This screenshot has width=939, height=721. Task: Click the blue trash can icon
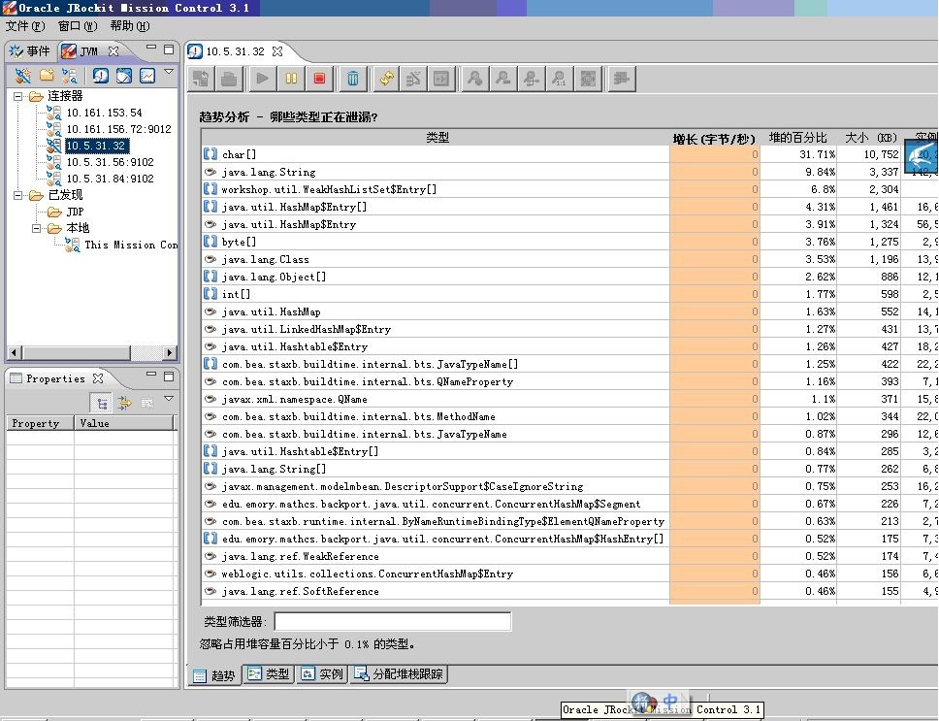point(353,79)
